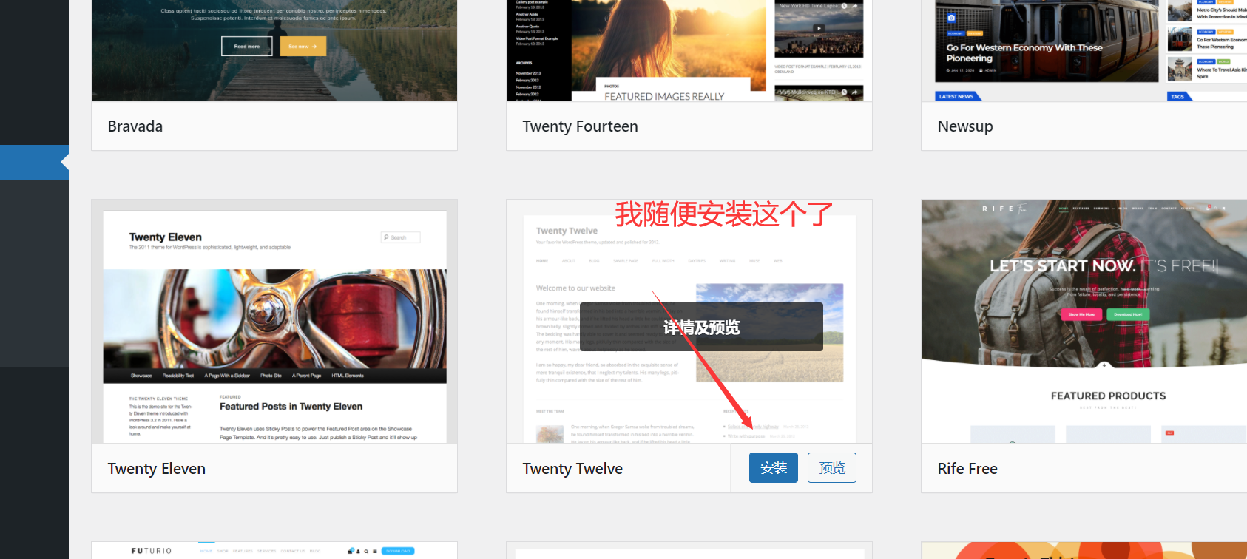Select the Twenty Eleven theme name
The width and height of the screenshot is (1247, 559).
pos(157,469)
